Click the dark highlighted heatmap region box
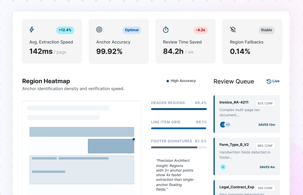Image resolution: width=303 pixels, height=195 pixels. point(111,146)
